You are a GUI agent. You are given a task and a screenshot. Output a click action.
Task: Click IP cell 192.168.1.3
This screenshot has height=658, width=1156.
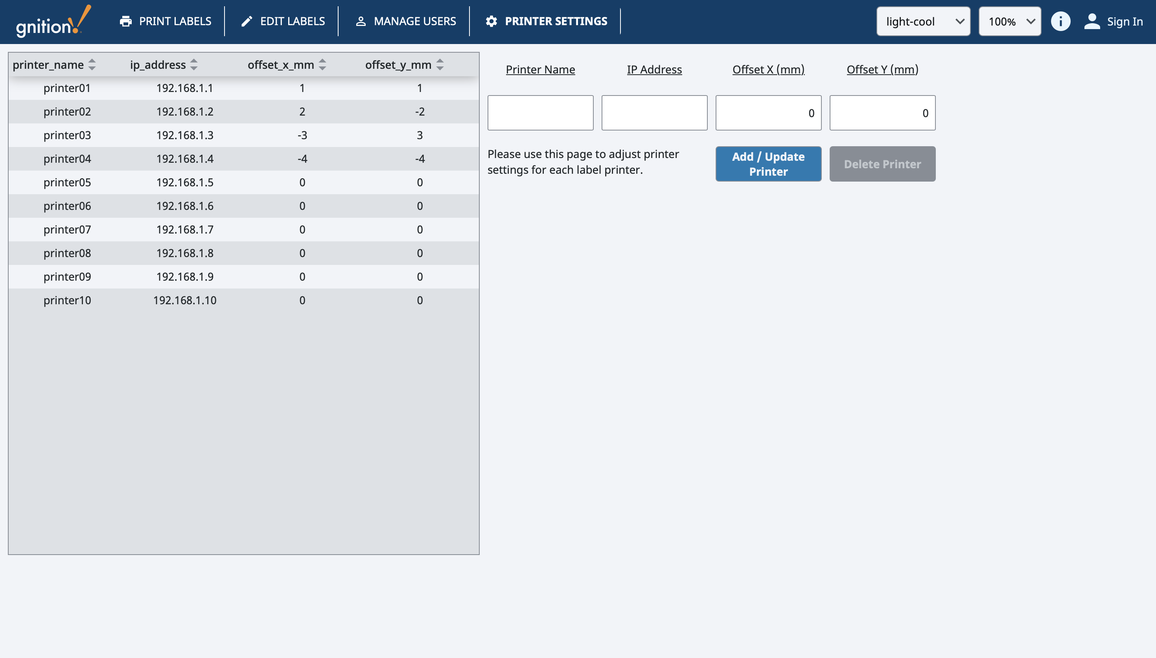click(x=184, y=135)
